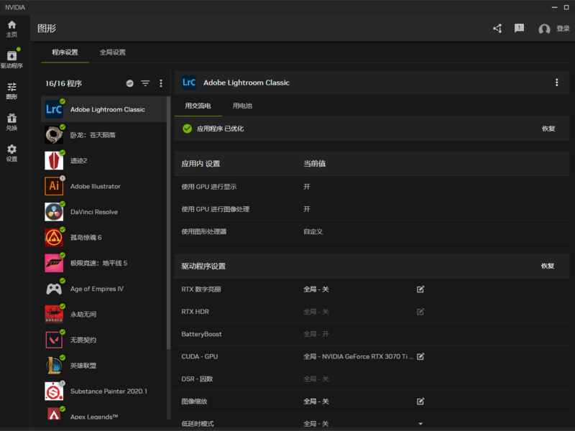Select 永劫无间 in program list
This screenshot has width=575, height=431.
coord(103,315)
